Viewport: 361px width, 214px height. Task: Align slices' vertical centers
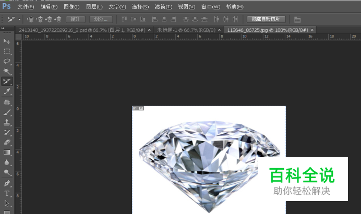click(x=134, y=19)
